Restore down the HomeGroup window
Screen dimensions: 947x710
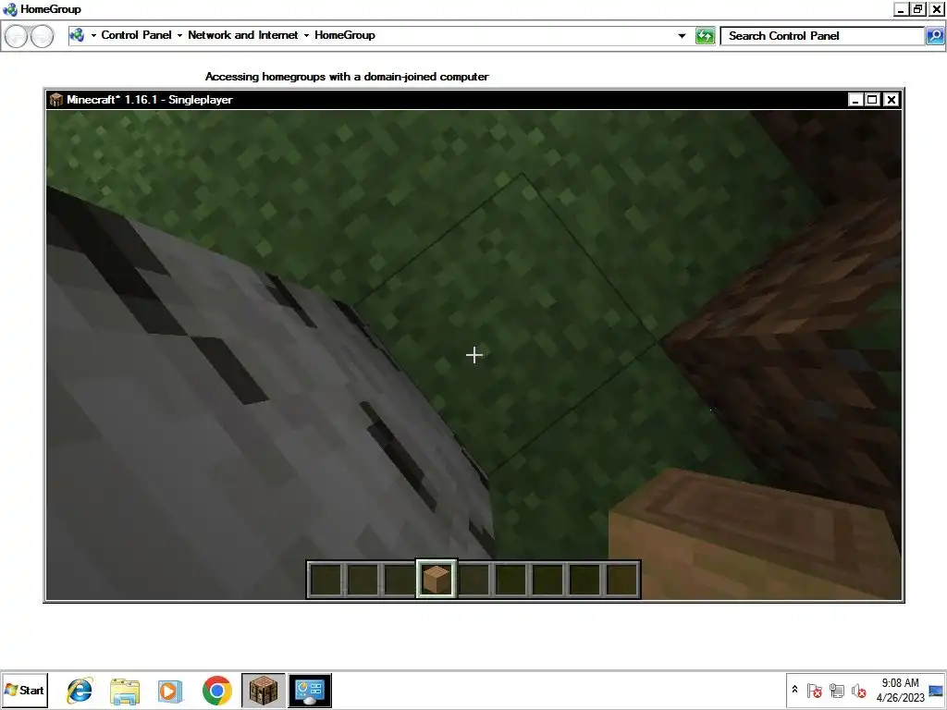tap(918, 9)
